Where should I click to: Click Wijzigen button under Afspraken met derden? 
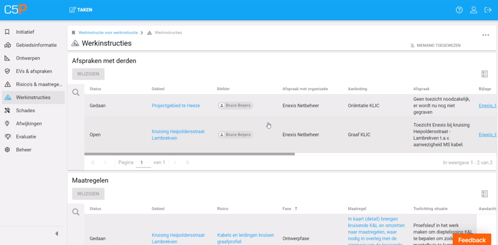pyautogui.click(x=88, y=74)
